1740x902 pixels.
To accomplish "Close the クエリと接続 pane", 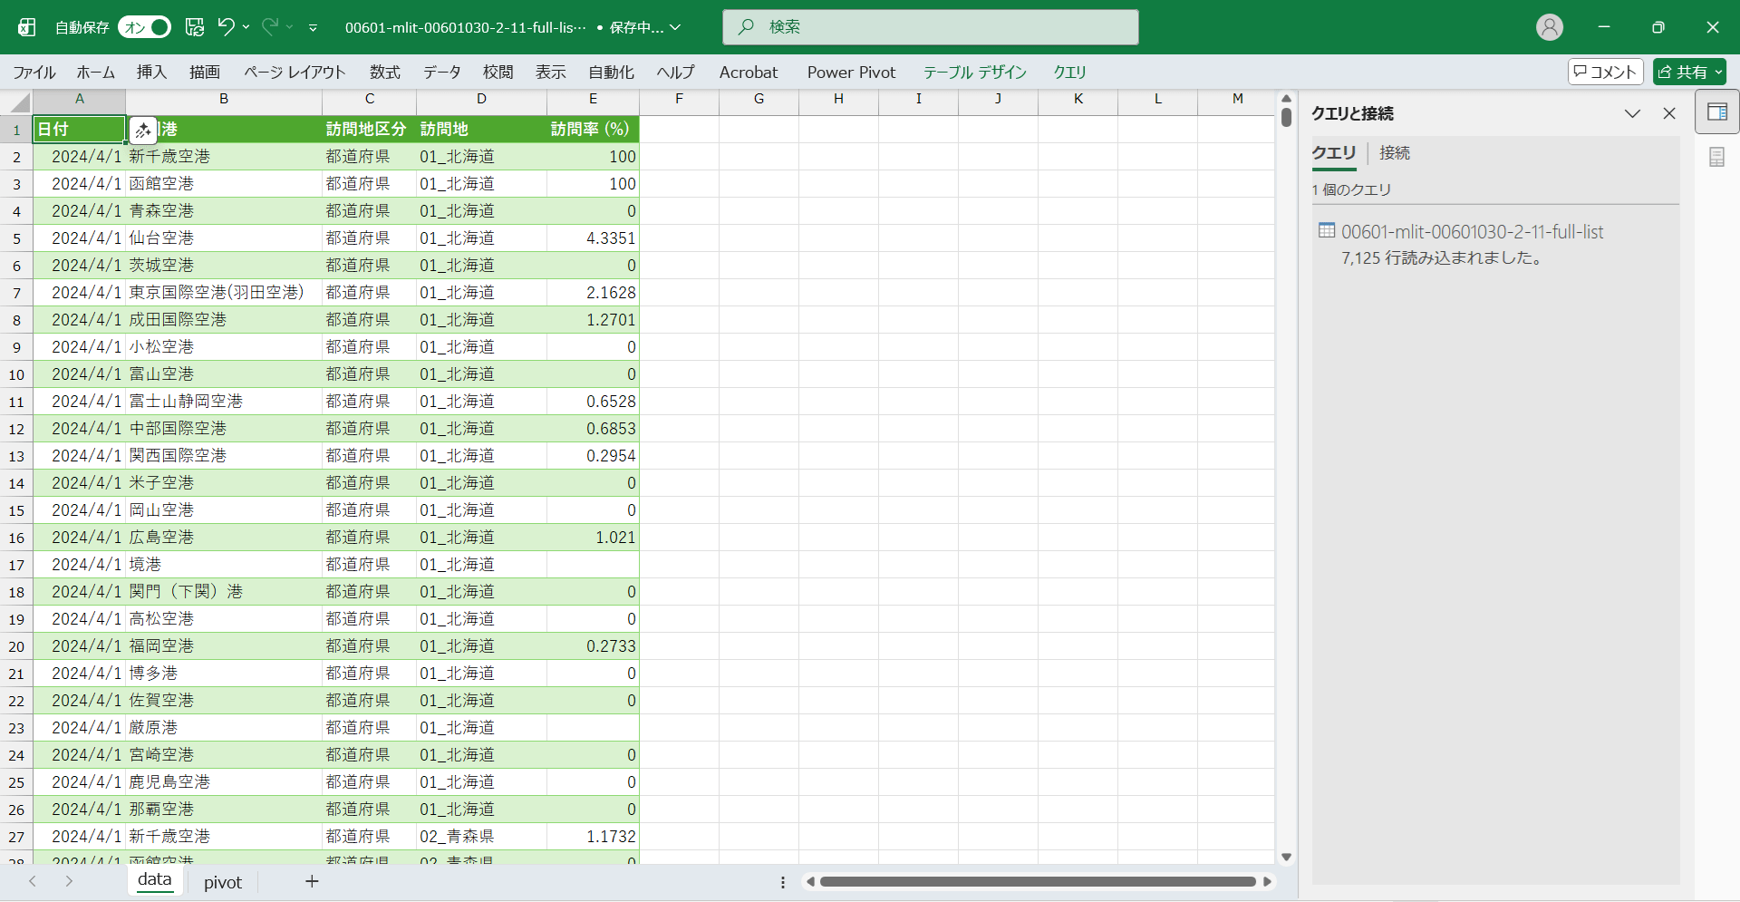I will 1668,113.
